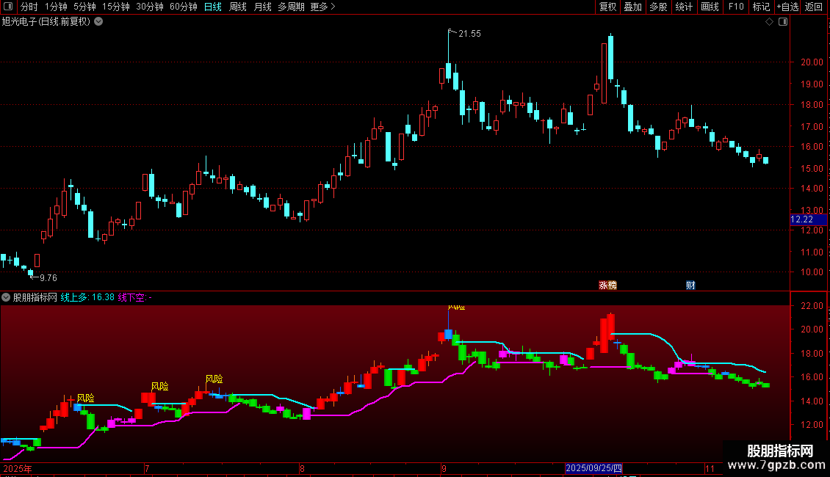Click the 2025/09/25/四 date label
The image size is (830, 477).
[594, 468]
